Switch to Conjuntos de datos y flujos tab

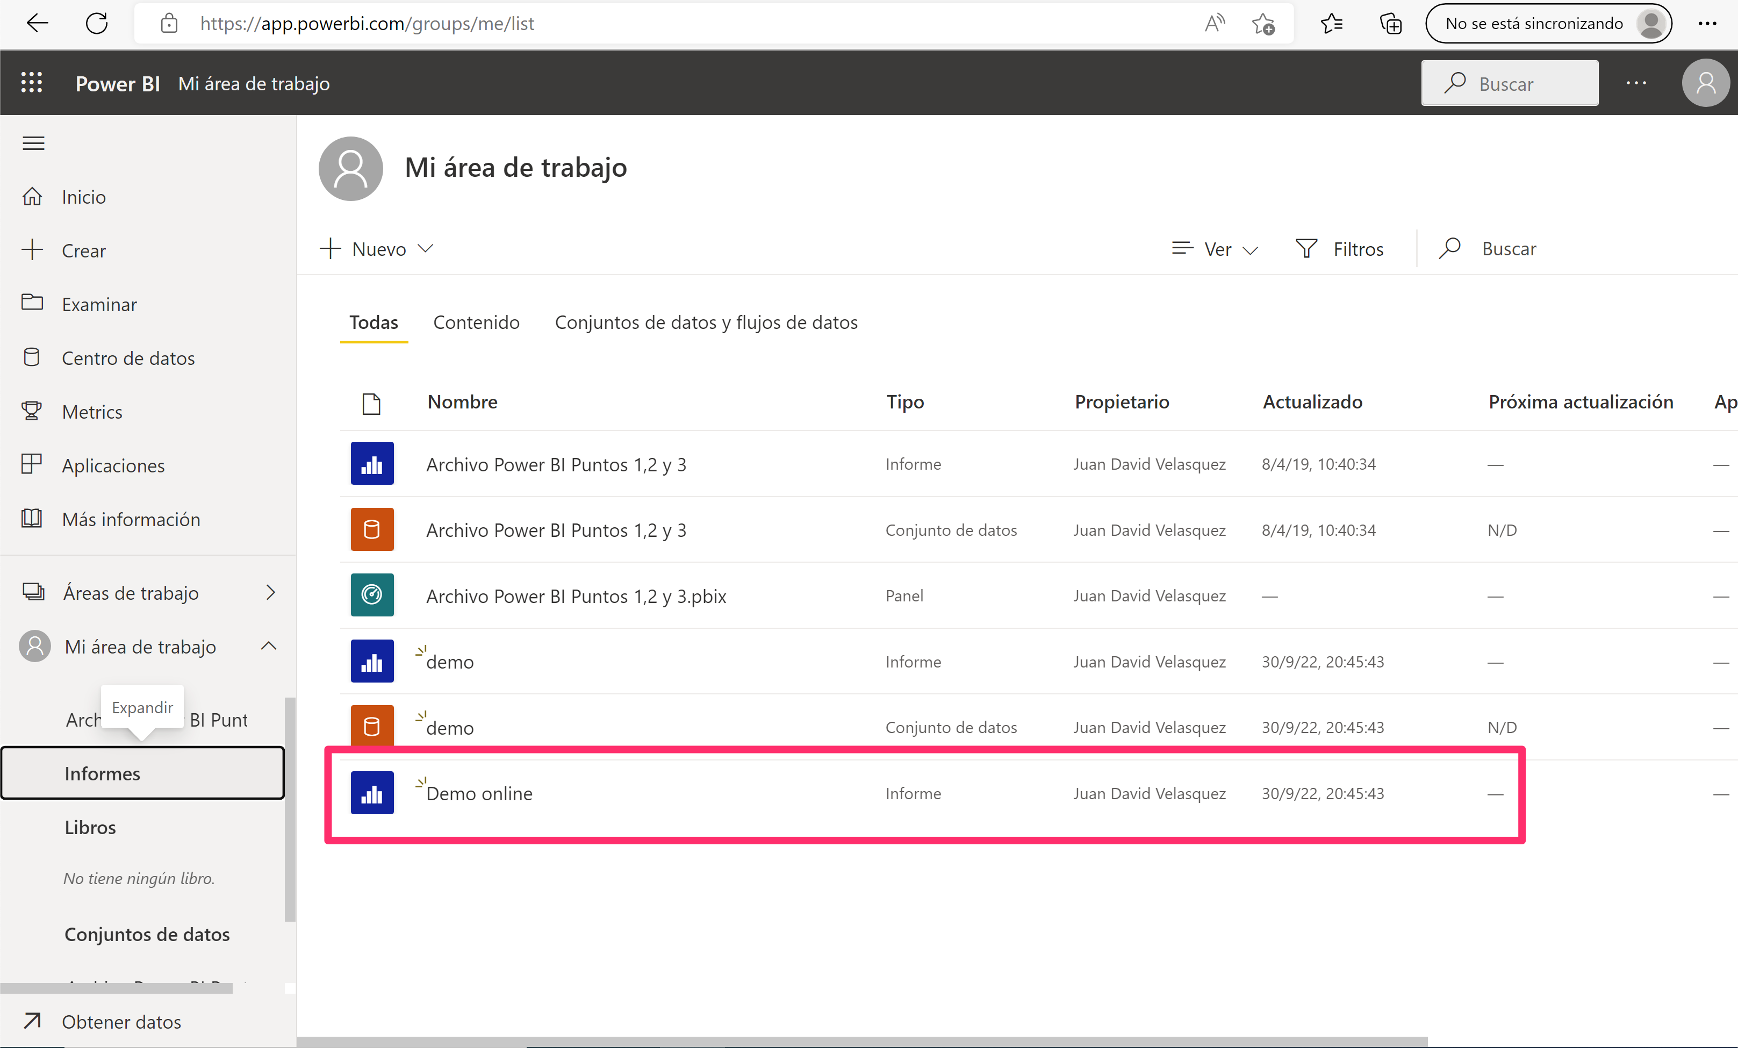[706, 322]
